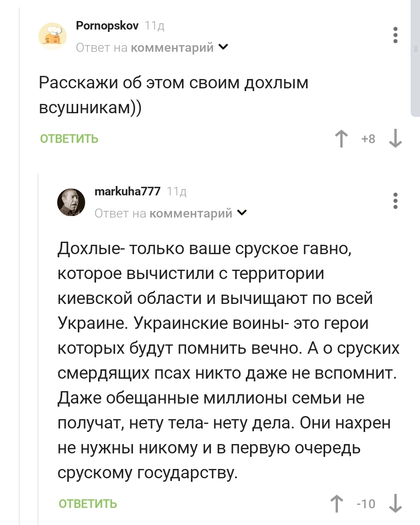420x525 pixels.
Task: Open markuha777's profile via username
Action: tap(128, 191)
